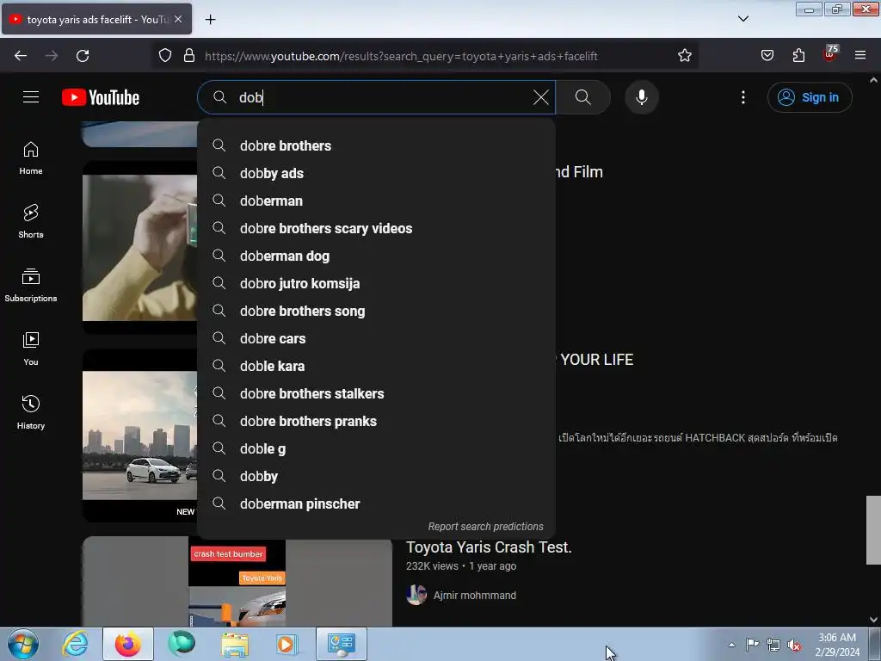
Task: Select the dobre brothers stalkers suggestion
Action: 377,393
